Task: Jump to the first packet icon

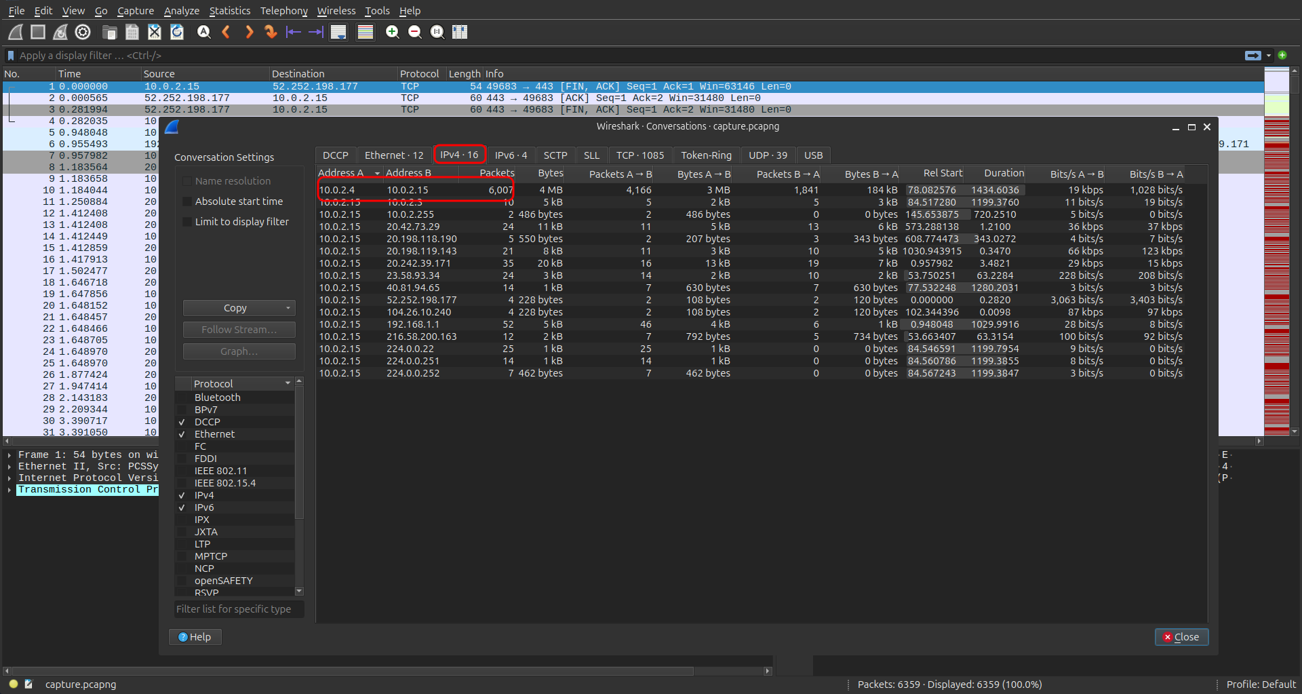Action: pyautogui.click(x=293, y=32)
